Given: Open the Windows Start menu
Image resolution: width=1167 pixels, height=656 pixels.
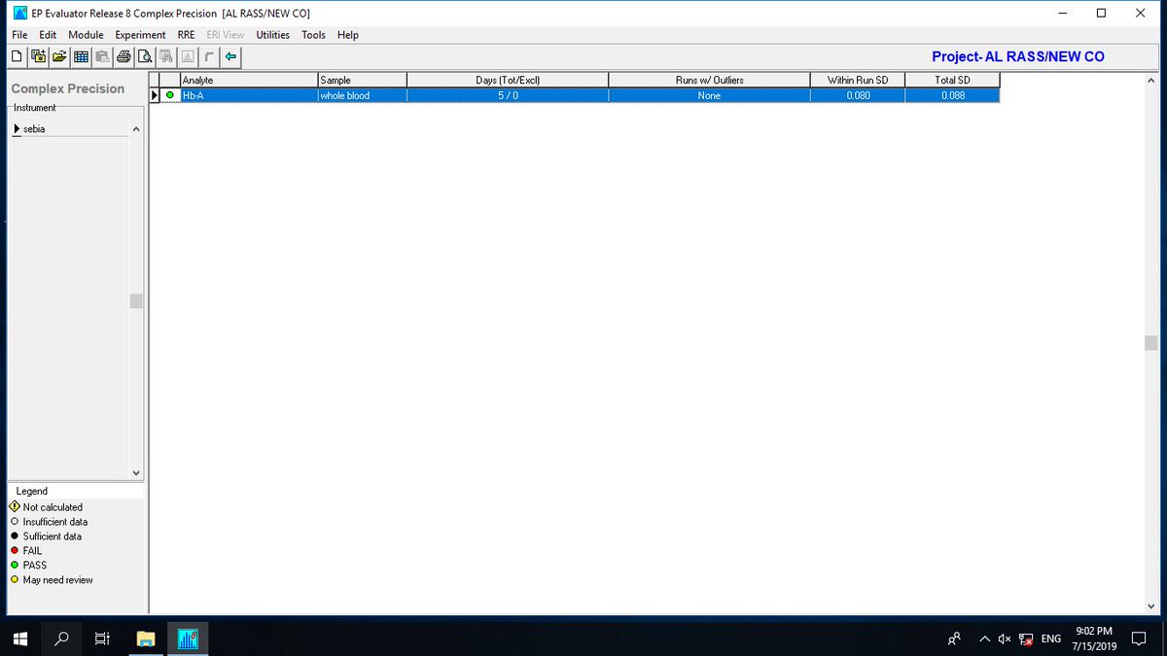Looking at the screenshot, I should (21, 639).
